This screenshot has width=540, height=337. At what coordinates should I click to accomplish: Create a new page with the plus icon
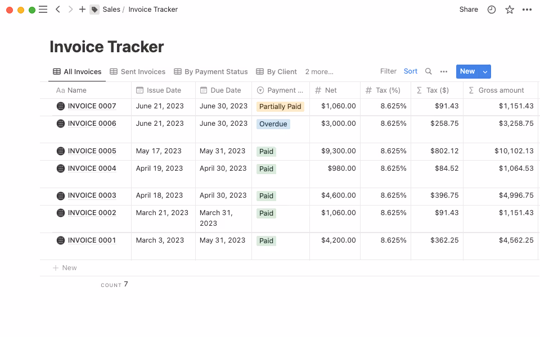click(x=82, y=9)
